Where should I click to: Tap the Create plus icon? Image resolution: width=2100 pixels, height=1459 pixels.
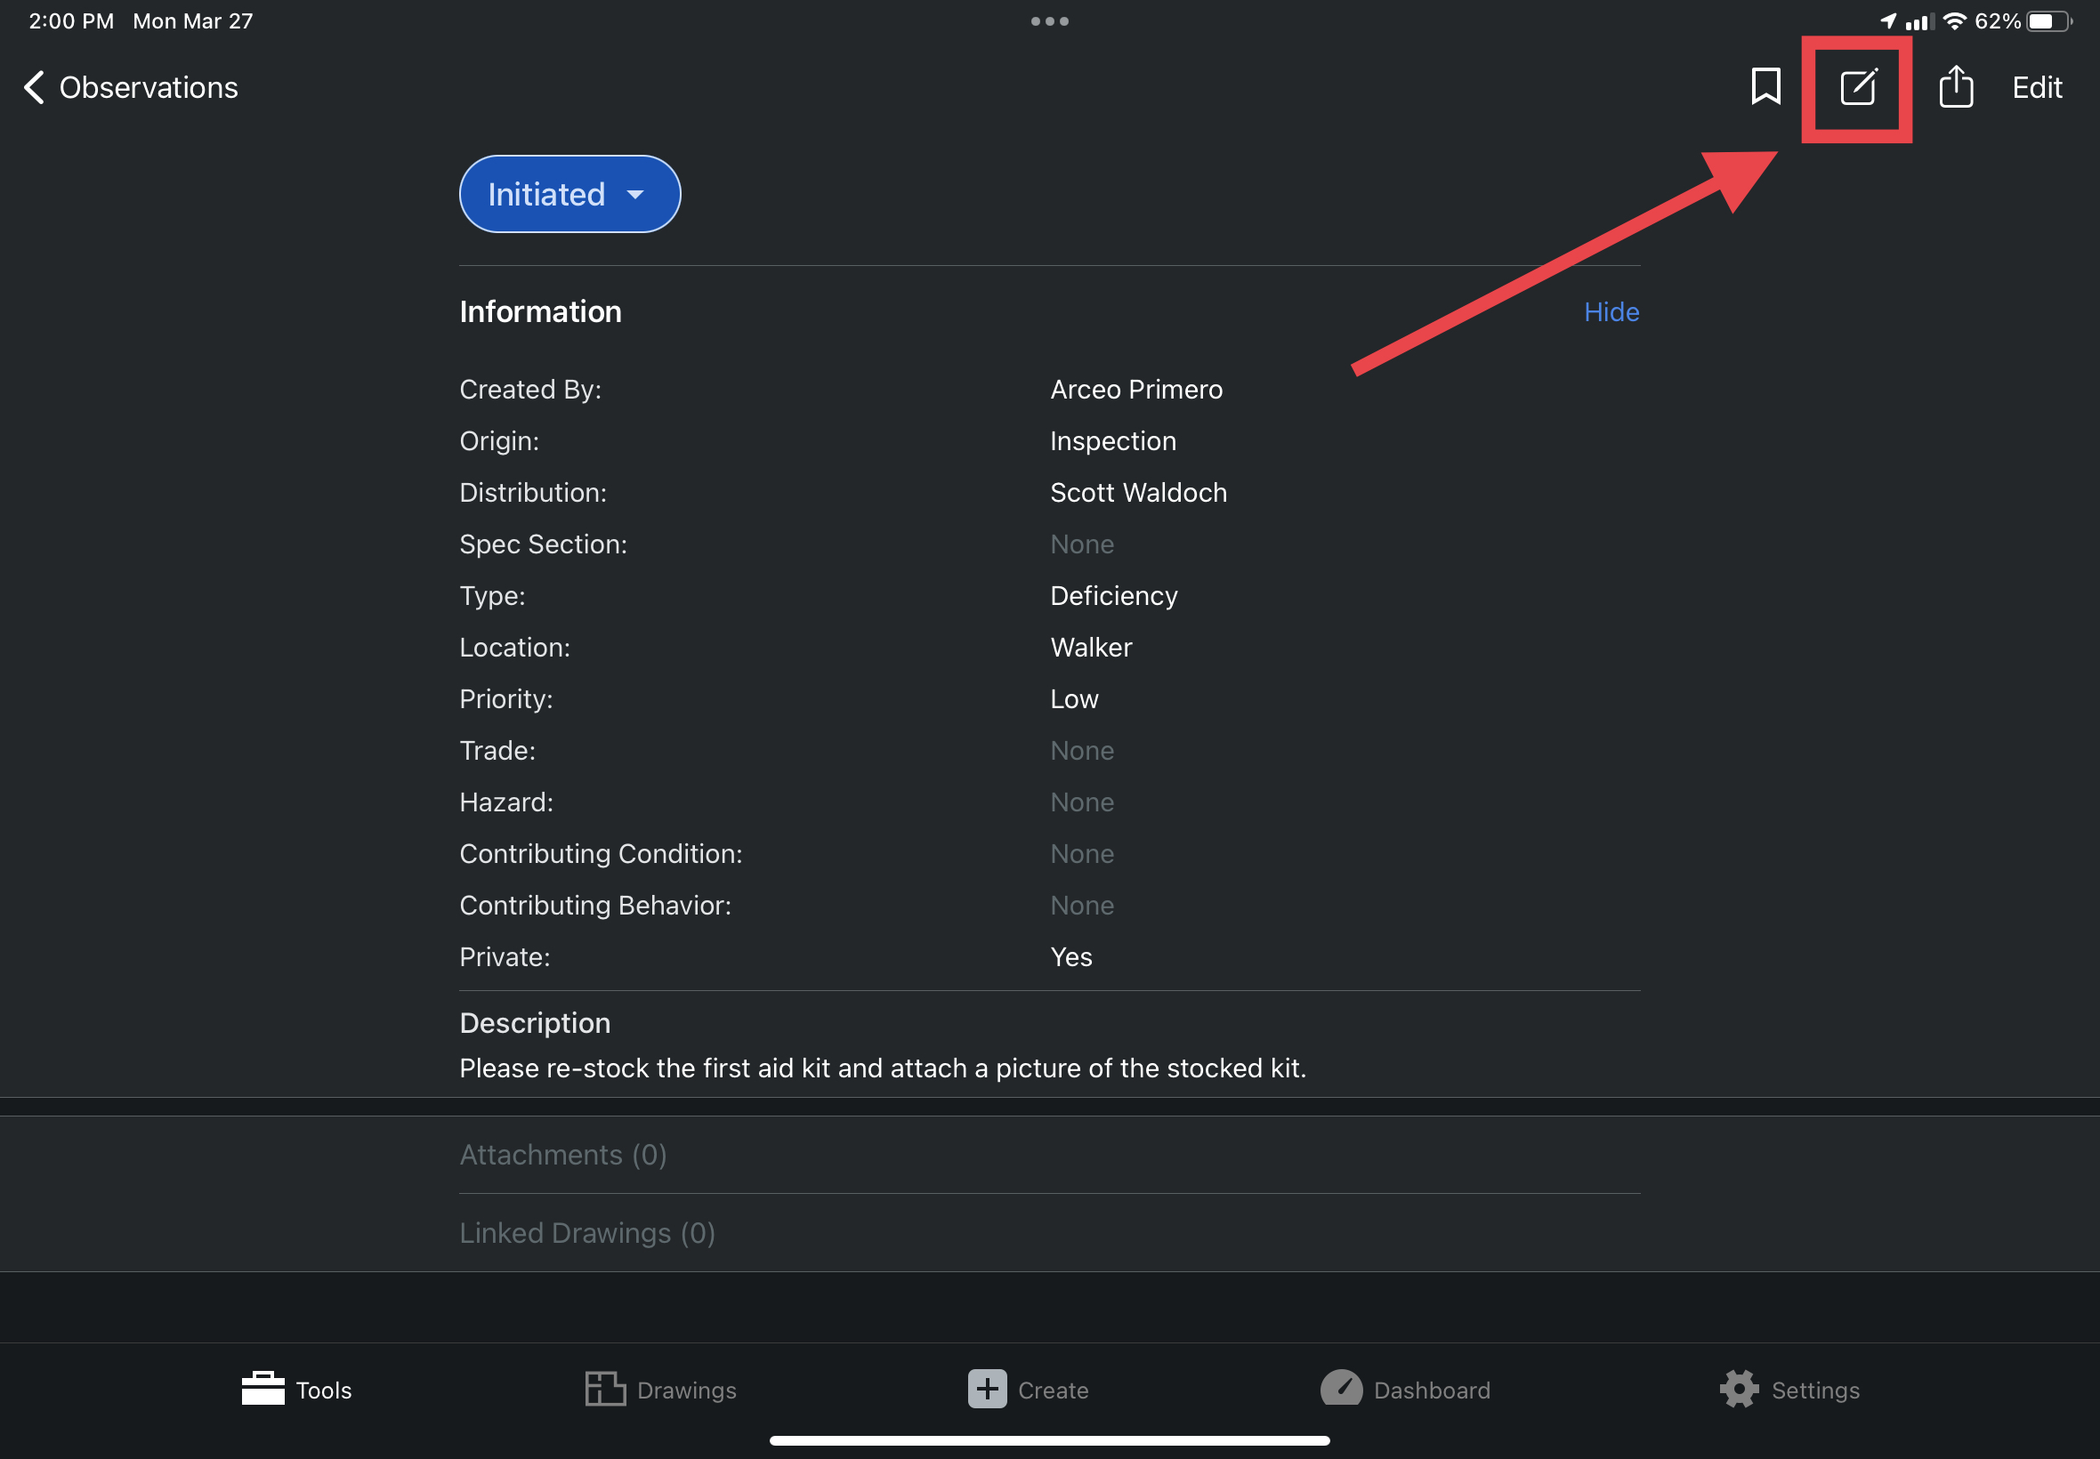pyautogui.click(x=987, y=1390)
